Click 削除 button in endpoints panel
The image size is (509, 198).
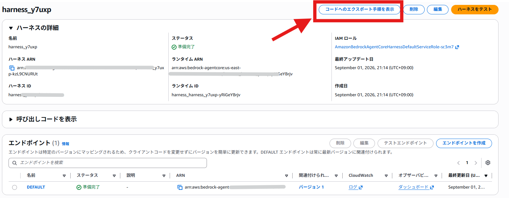(x=340, y=143)
